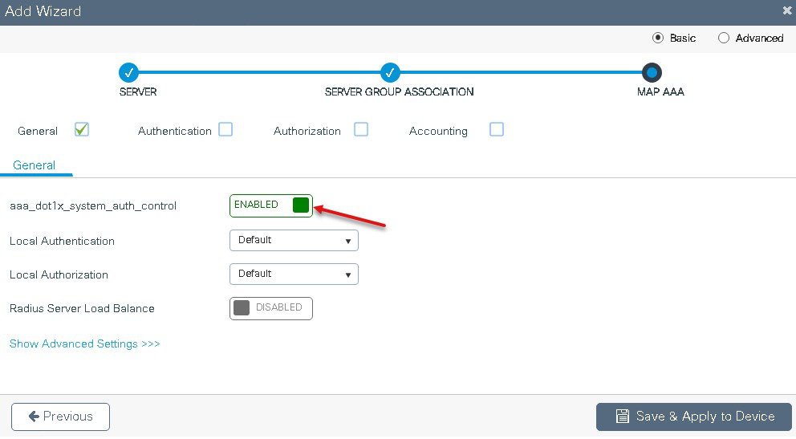This screenshot has height=439, width=796.
Task: Uncheck the General checkbox
Action: (82, 130)
